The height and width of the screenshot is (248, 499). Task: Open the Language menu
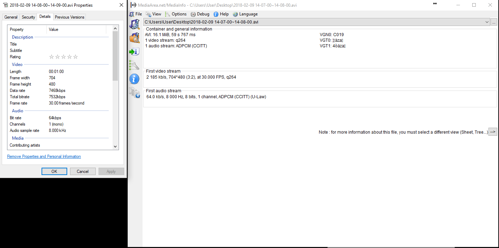coord(245,14)
